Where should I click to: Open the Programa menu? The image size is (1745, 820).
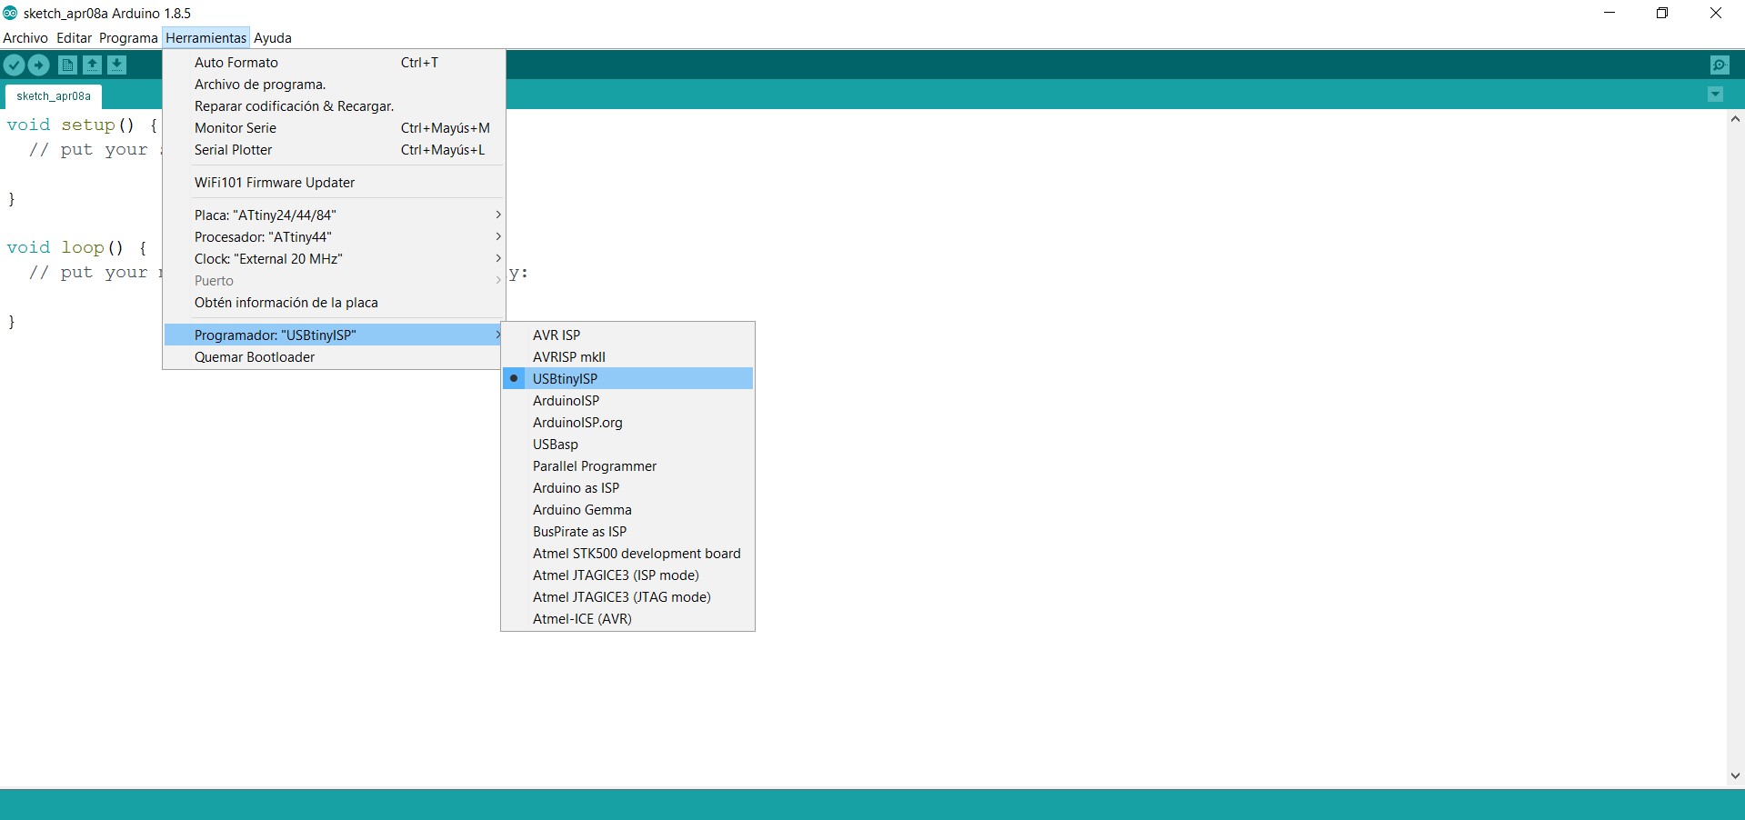click(x=128, y=37)
